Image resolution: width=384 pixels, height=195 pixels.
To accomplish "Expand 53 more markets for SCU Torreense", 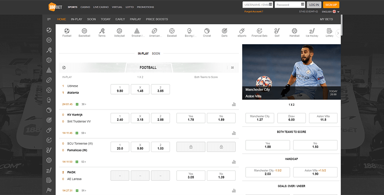I will pos(84,162).
